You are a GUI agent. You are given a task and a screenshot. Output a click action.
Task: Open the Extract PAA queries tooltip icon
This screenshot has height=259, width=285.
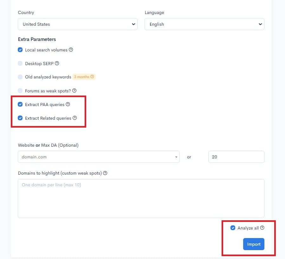68,104
